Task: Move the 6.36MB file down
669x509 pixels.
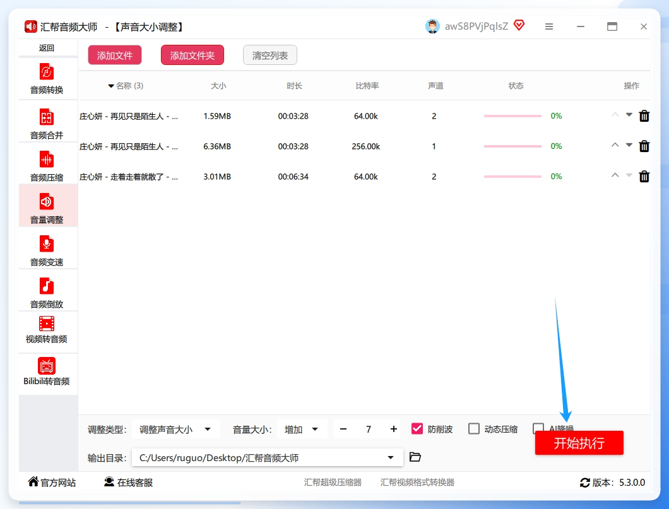Action: point(629,145)
